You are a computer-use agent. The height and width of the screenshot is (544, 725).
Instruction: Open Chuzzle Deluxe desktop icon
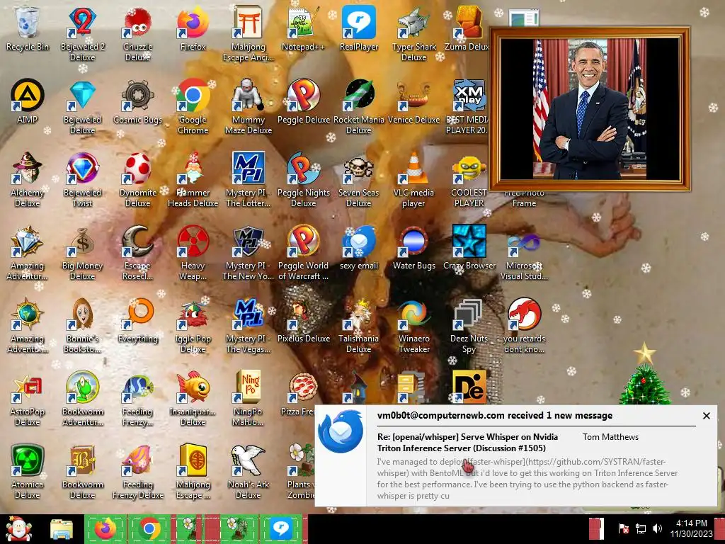[137, 33]
